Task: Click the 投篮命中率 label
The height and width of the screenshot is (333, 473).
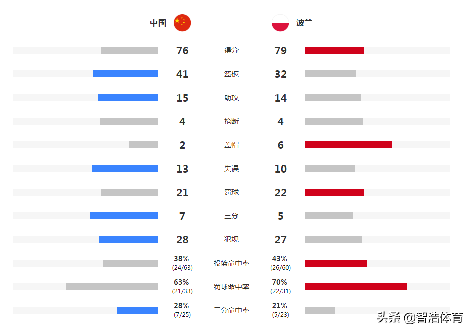Action: pyautogui.click(x=231, y=263)
